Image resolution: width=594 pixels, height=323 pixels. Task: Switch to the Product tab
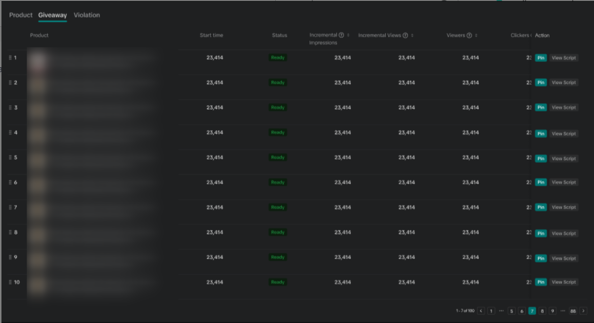coord(21,15)
